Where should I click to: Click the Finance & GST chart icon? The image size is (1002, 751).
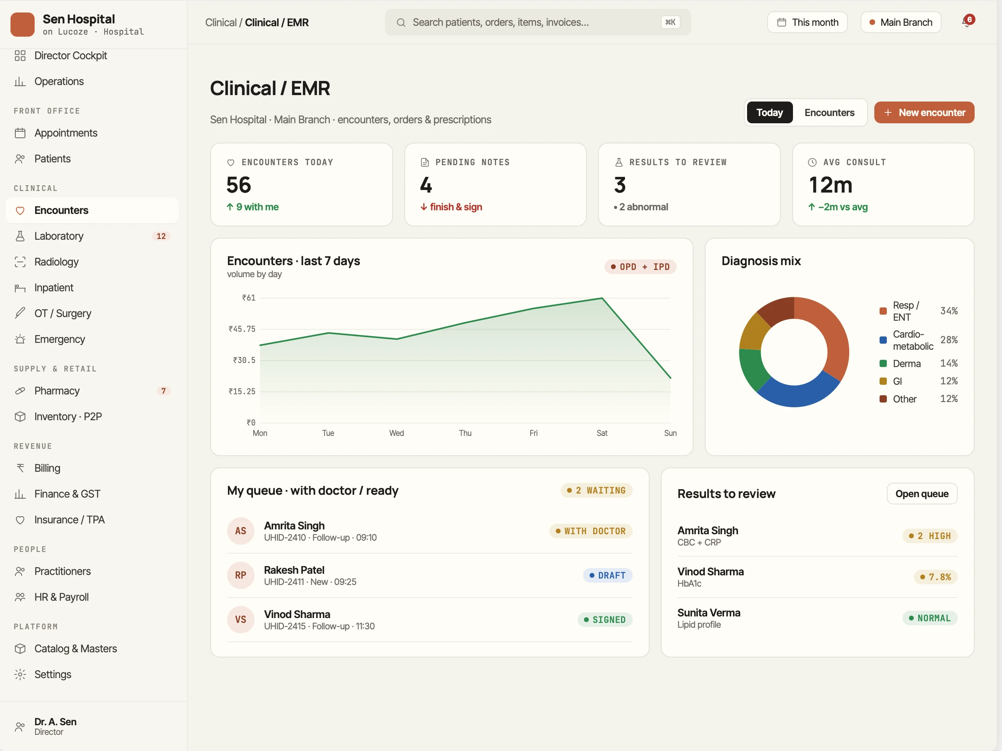tap(20, 494)
